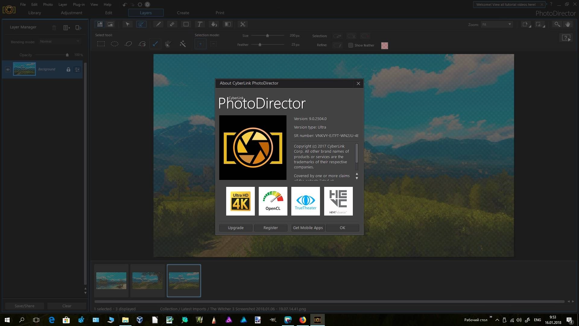Select the second filmstrip thumbnail
This screenshot has height=326, width=579.
[x=147, y=281]
